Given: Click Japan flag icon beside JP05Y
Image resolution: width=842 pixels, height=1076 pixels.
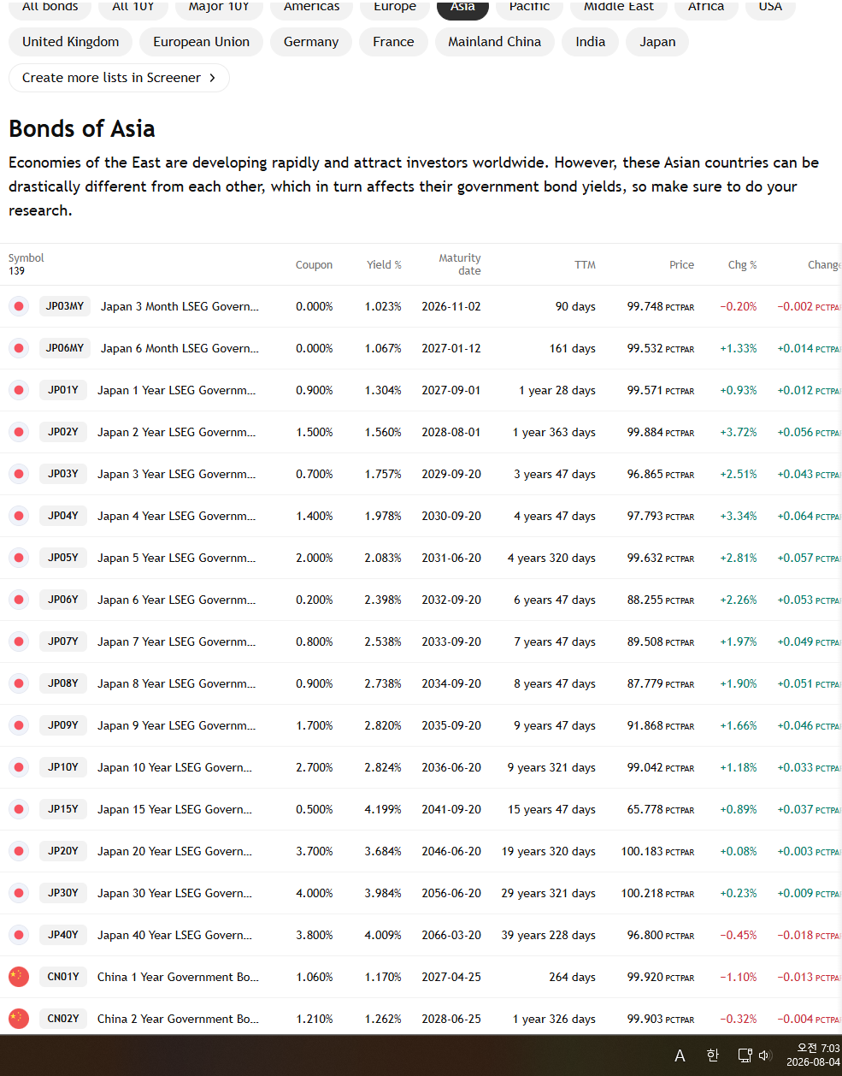Looking at the screenshot, I should coord(19,558).
